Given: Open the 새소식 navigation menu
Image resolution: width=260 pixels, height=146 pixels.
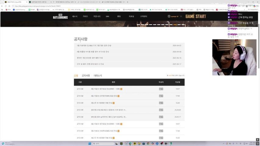Looking at the screenshot, I should click(75, 16).
